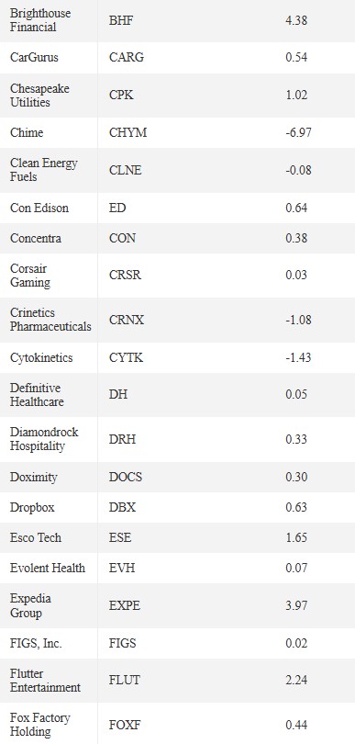The image size is (355, 744).
Task: Select Chesapeake Utilities value 1.02
Action: click(296, 96)
